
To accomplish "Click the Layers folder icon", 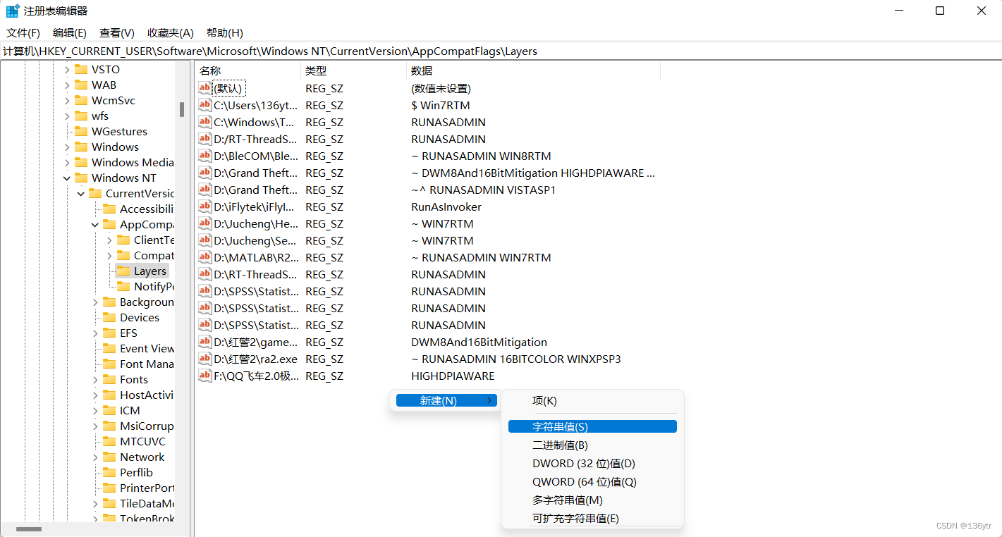I will (123, 271).
